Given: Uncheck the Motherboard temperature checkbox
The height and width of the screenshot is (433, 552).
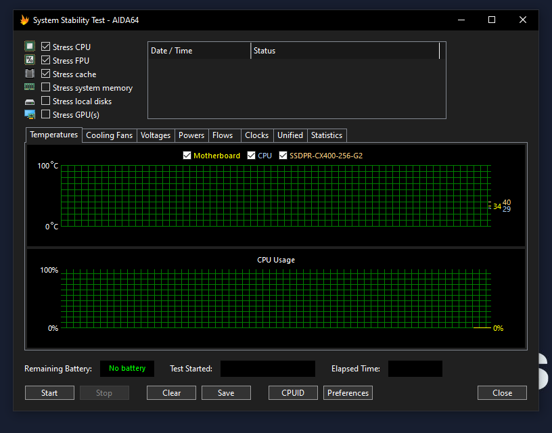Looking at the screenshot, I should (187, 156).
